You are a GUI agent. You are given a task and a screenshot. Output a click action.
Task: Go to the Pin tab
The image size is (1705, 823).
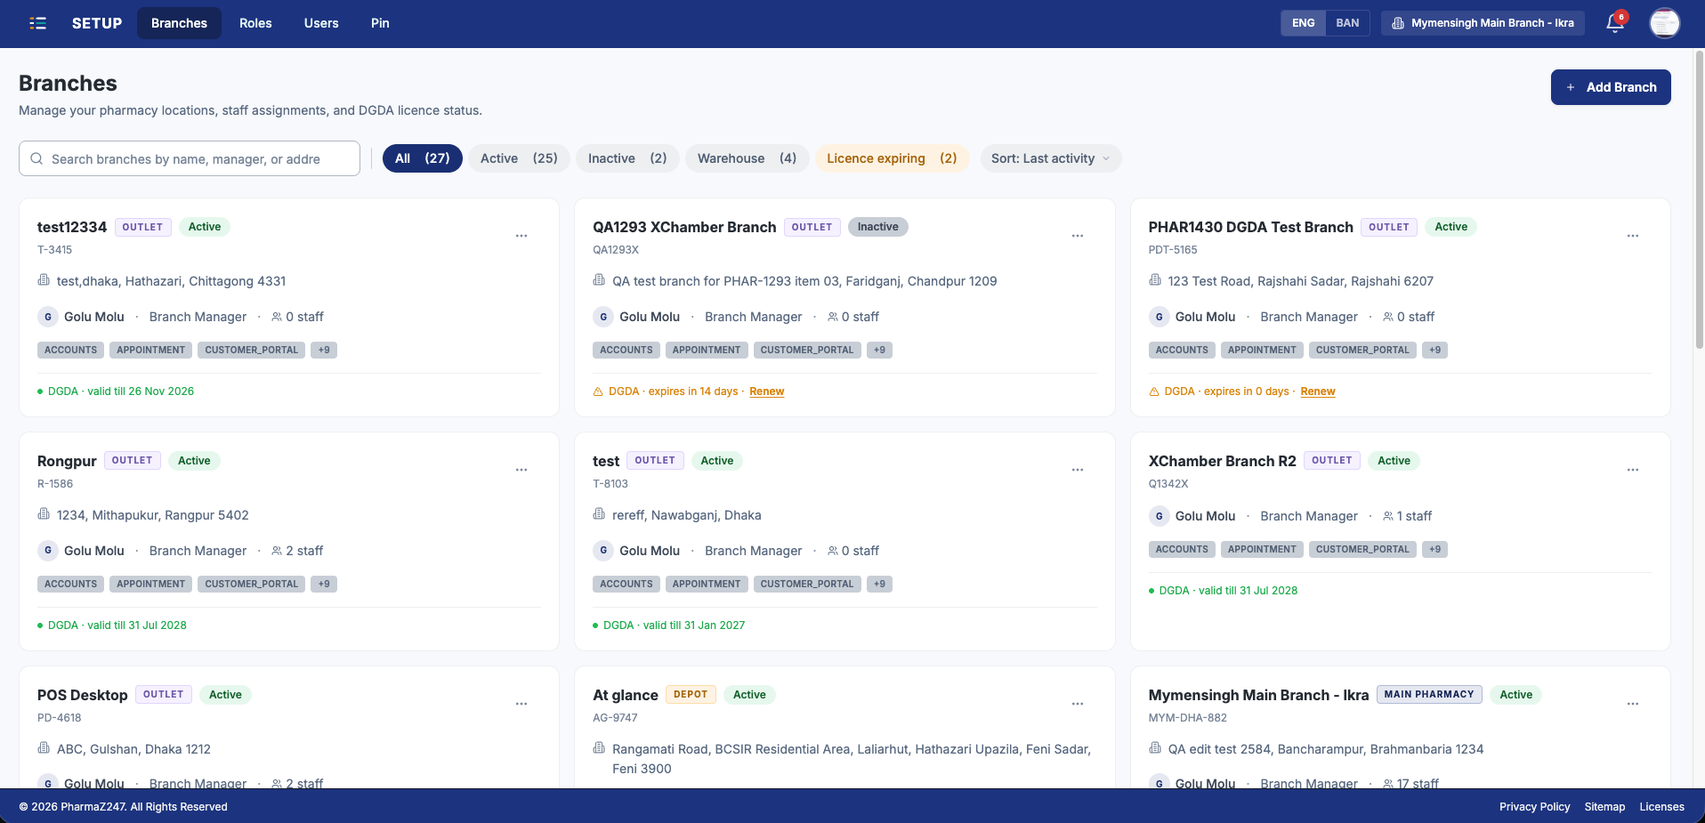tap(380, 23)
